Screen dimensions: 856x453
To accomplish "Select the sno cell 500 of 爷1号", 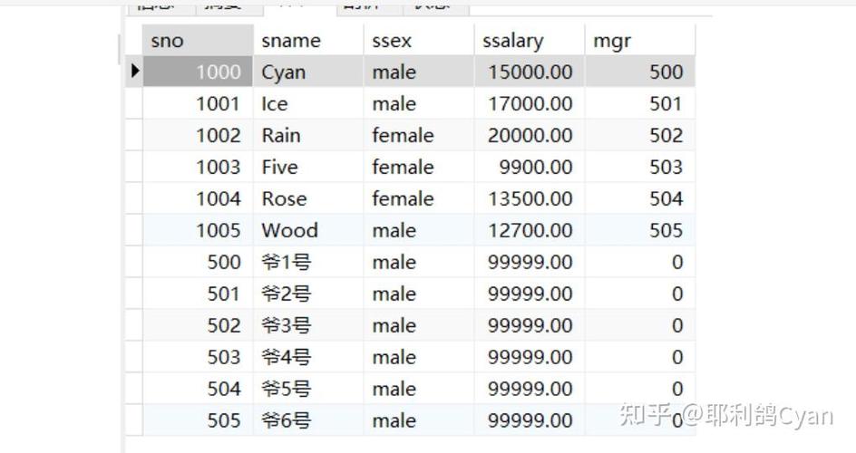I will point(199,262).
